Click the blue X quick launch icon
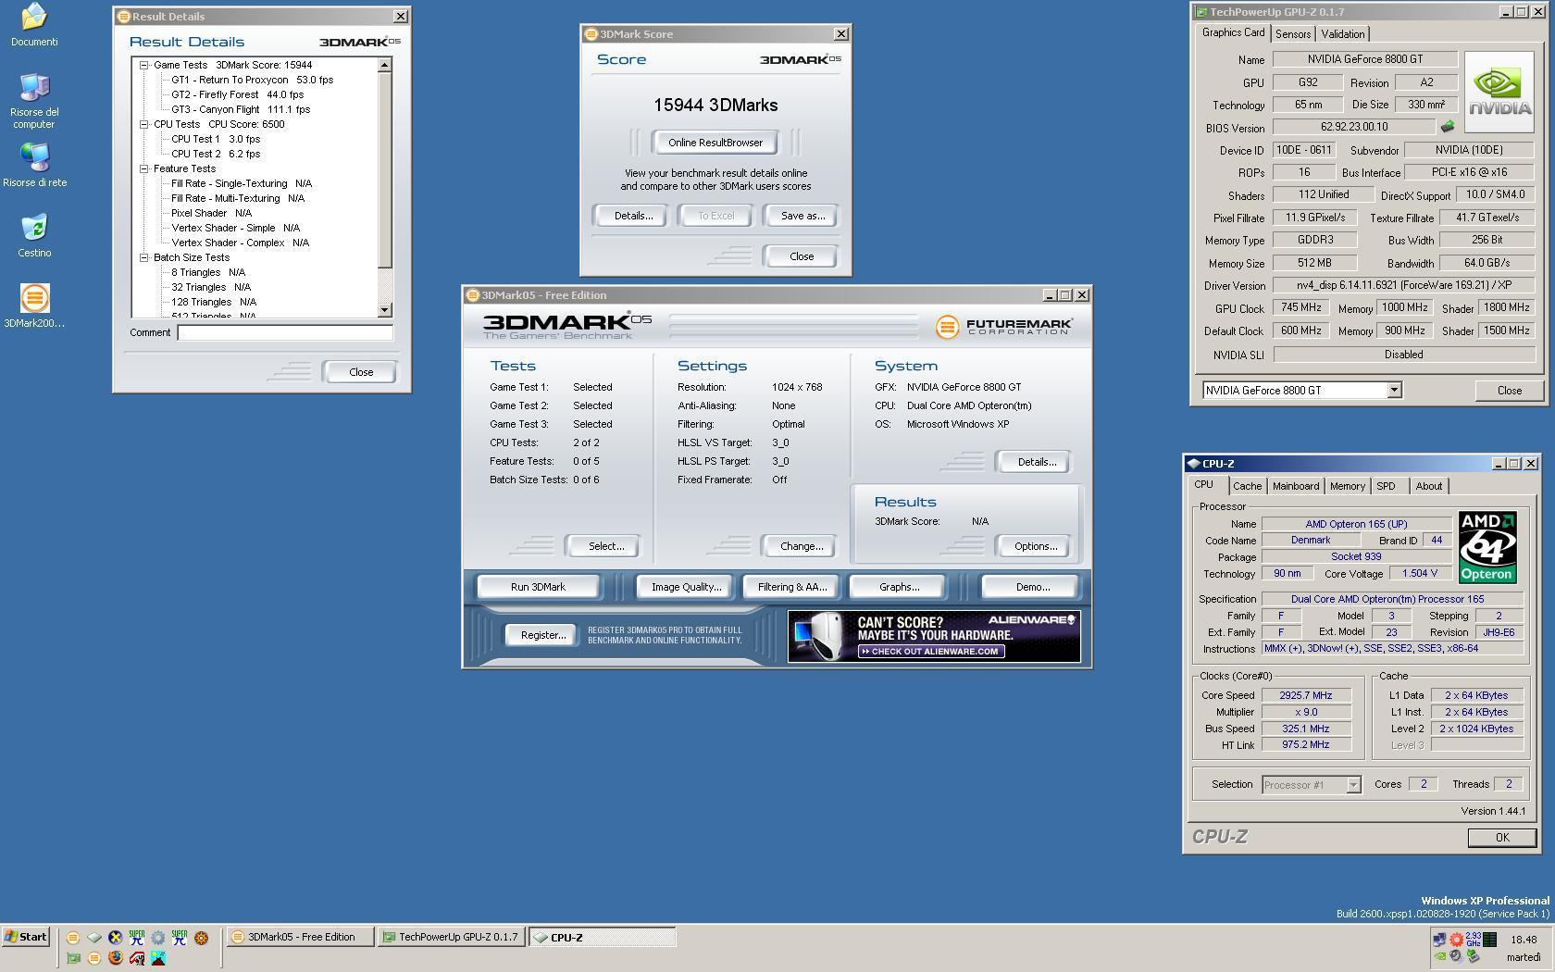The image size is (1555, 972). point(115,938)
